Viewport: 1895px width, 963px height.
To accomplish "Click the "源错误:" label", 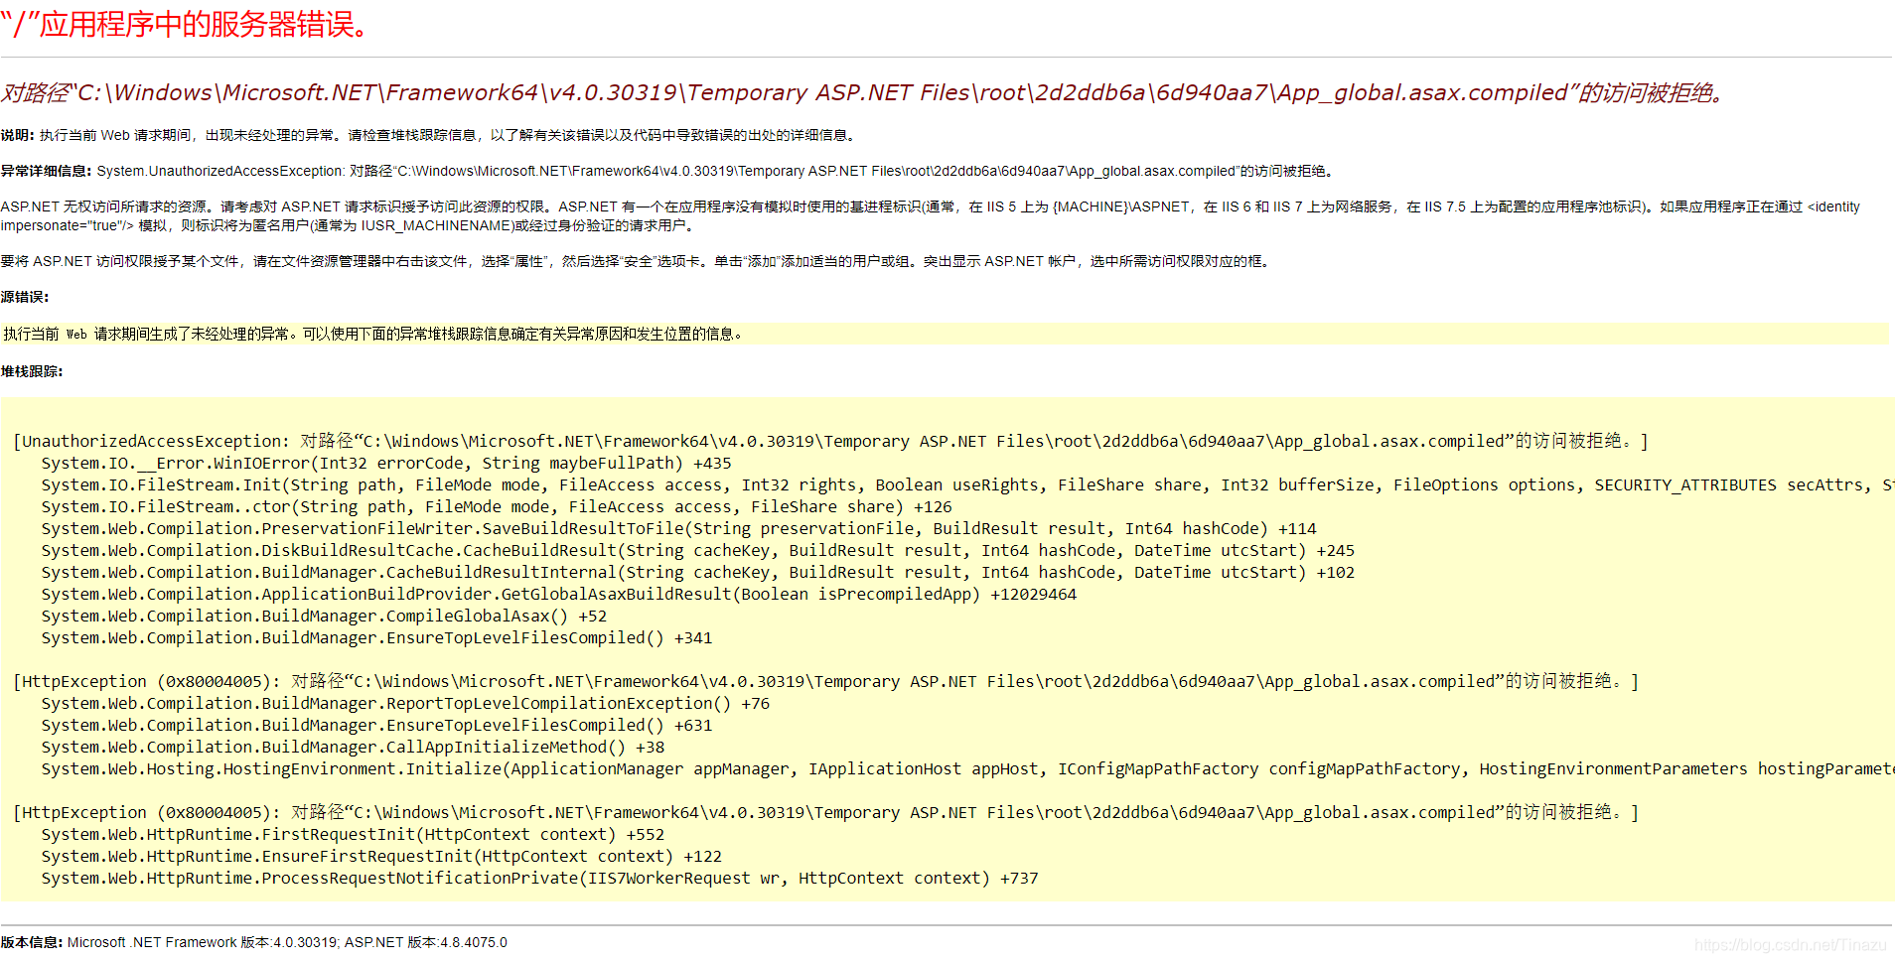I will tap(25, 297).
